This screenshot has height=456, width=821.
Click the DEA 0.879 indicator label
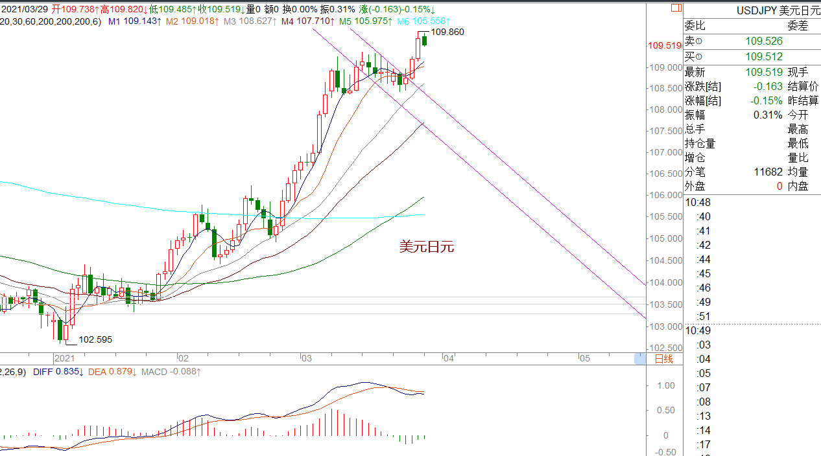coord(112,372)
